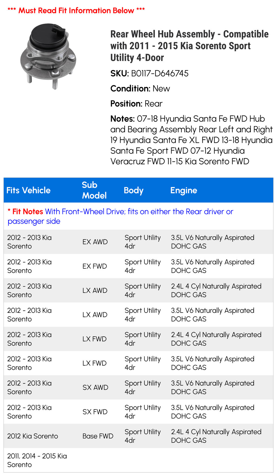Click the 'Body' column header
Screen dimensions: 277x476
(133, 190)
